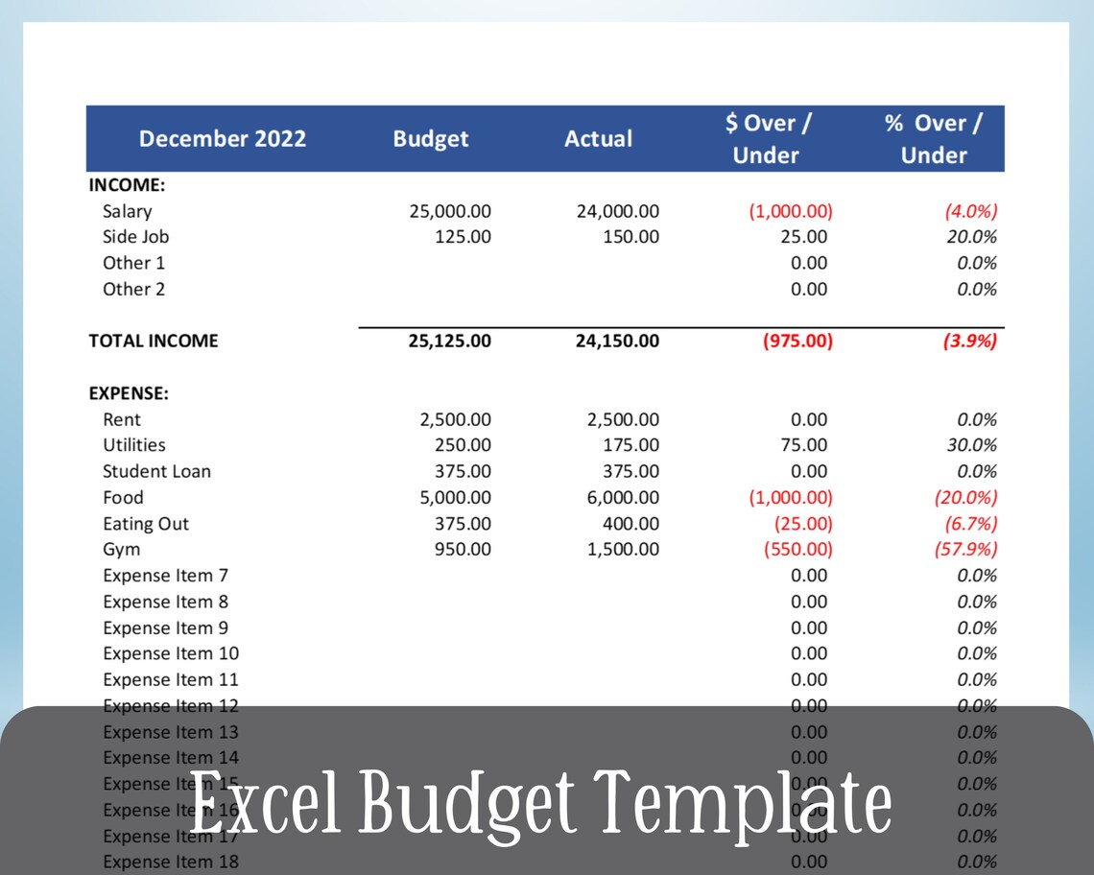Select the Side Job income entry
Image resolution: width=1094 pixels, height=875 pixels.
[x=136, y=237]
